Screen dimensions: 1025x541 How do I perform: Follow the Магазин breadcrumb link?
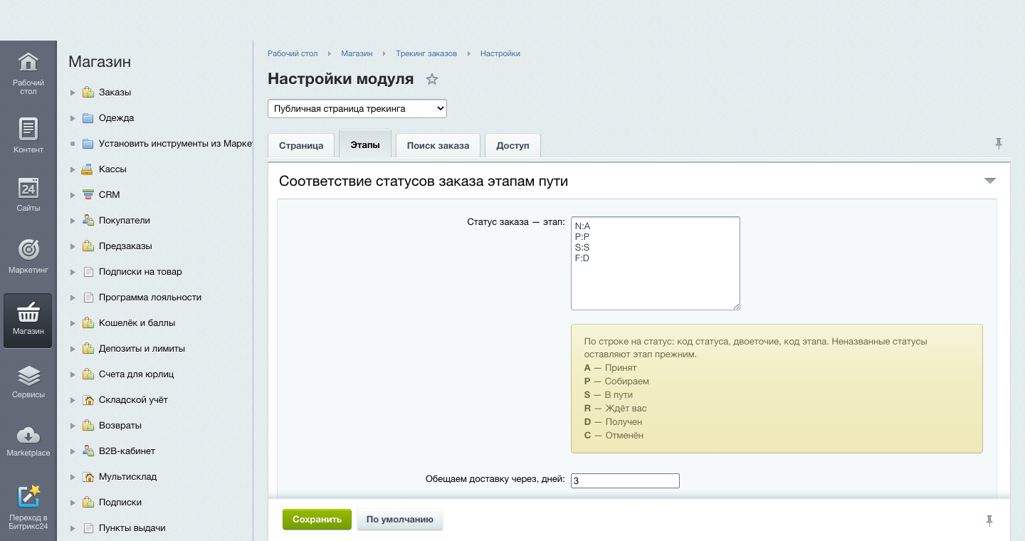pyautogui.click(x=357, y=53)
